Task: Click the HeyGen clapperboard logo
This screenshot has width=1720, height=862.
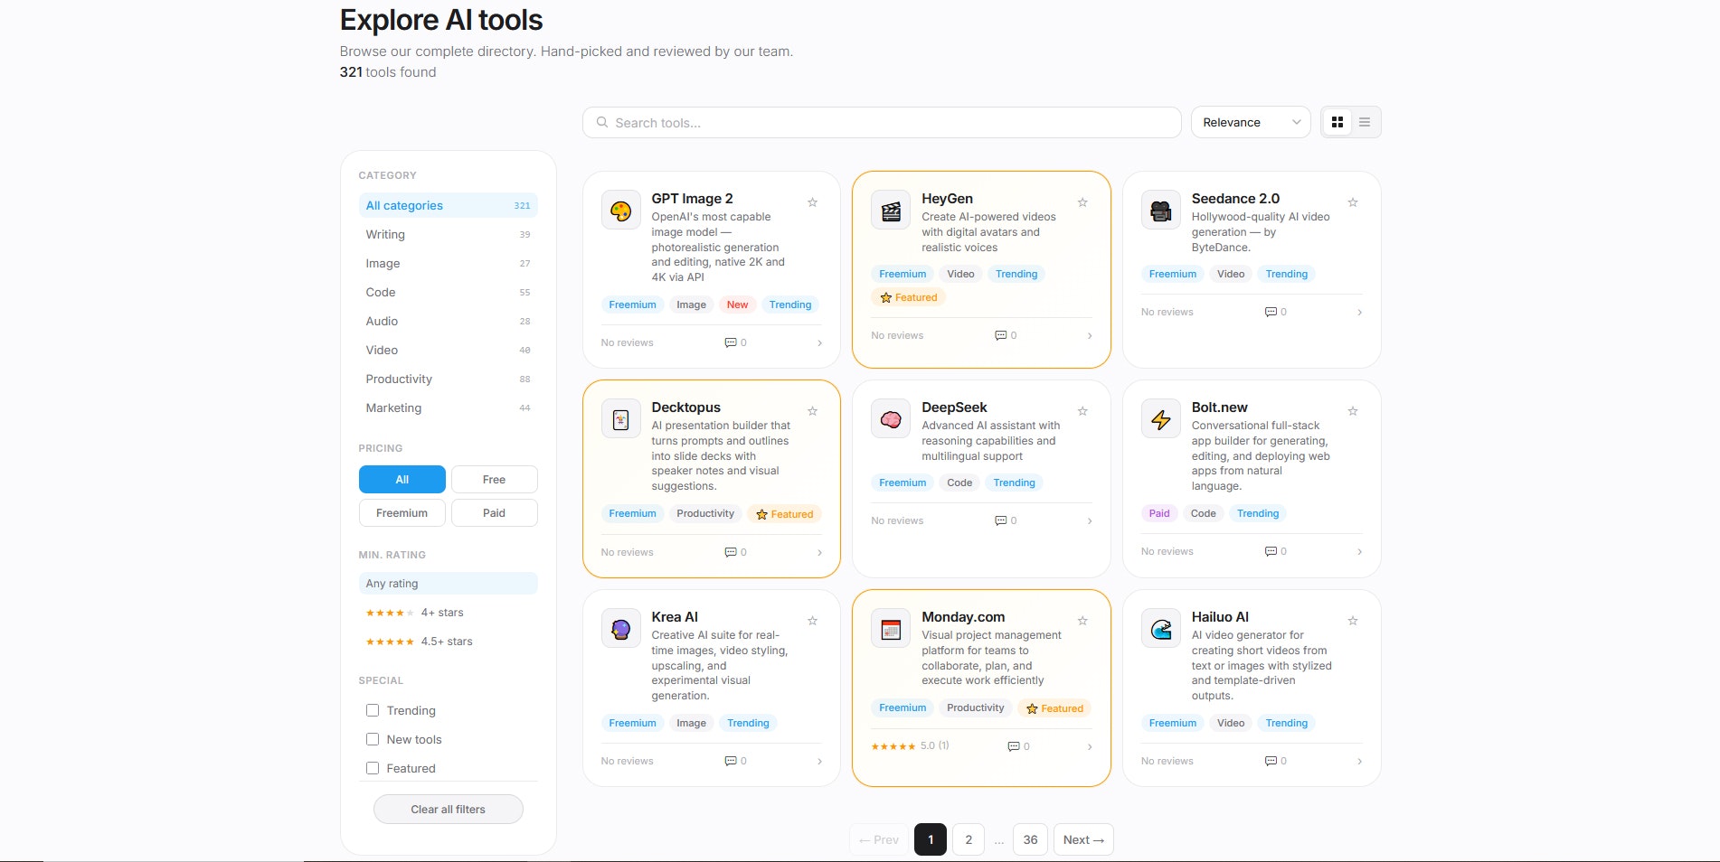Action: pyautogui.click(x=891, y=211)
